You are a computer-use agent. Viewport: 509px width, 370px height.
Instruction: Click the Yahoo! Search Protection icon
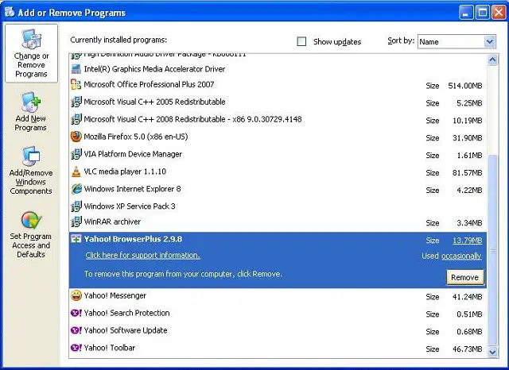76,313
